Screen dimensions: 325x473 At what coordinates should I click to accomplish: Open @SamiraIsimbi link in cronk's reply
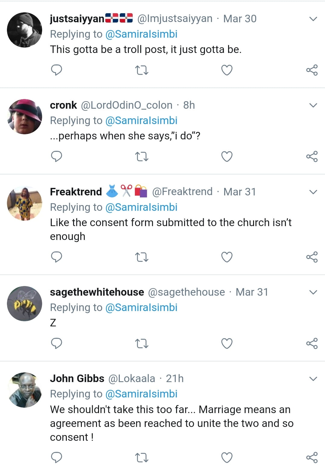point(141,120)
